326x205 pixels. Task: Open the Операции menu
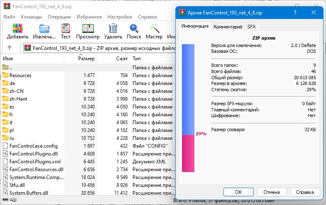click(59, 17)
